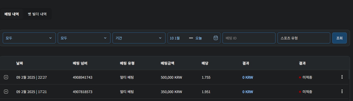Open the calendar icon in date range
The height and width of the screenshot is (101, 353).
tap(216, 38)
